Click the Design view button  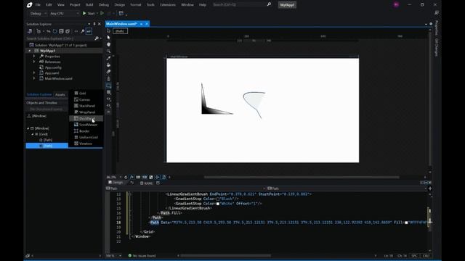pyautogui.click(x=116, y=183)
